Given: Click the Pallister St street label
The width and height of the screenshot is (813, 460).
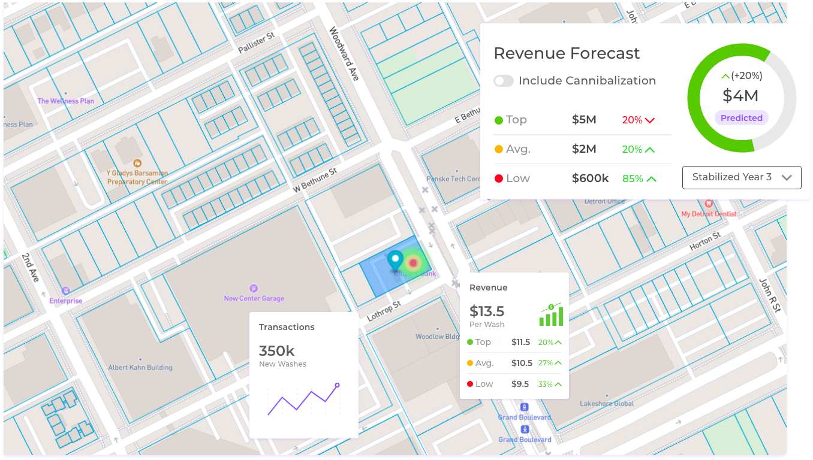Looking at the screenshot, I should click(x=256, y=43).
